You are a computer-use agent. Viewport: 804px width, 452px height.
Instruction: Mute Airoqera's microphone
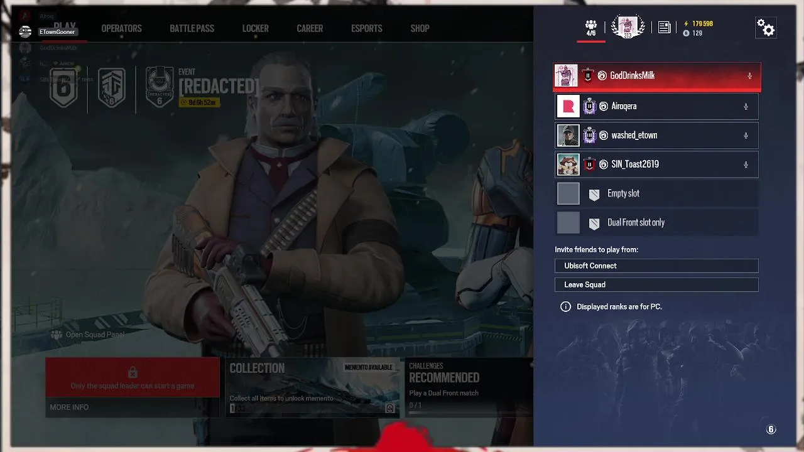point(746,107)
